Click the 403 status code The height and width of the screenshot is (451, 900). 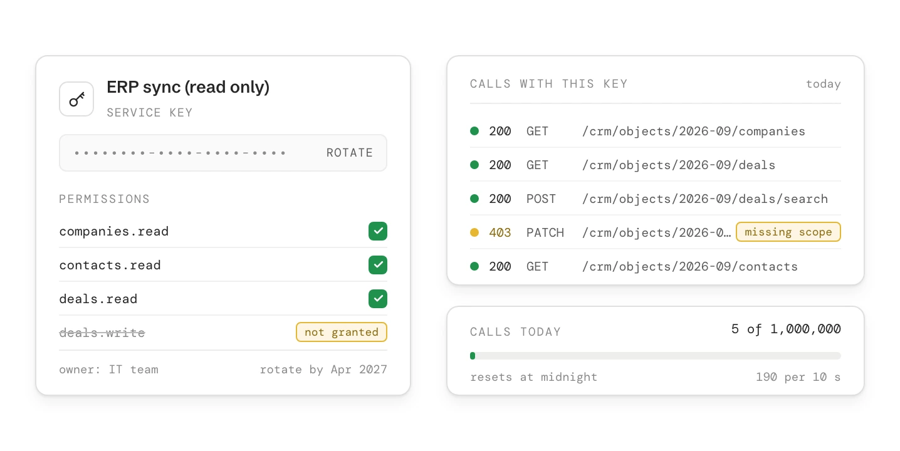(x=500, y=232)
